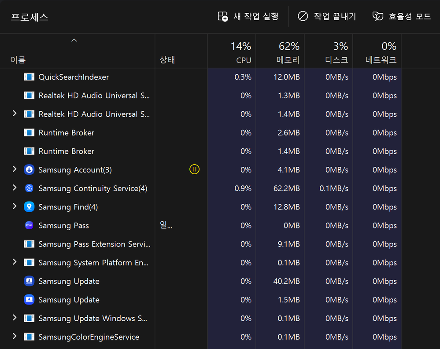Click the SamsungColorEngineService icon
The height and width of the screenshot is (349, 440).
(x=29, y=337)
